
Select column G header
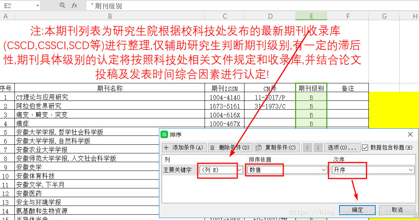point(384,16)
